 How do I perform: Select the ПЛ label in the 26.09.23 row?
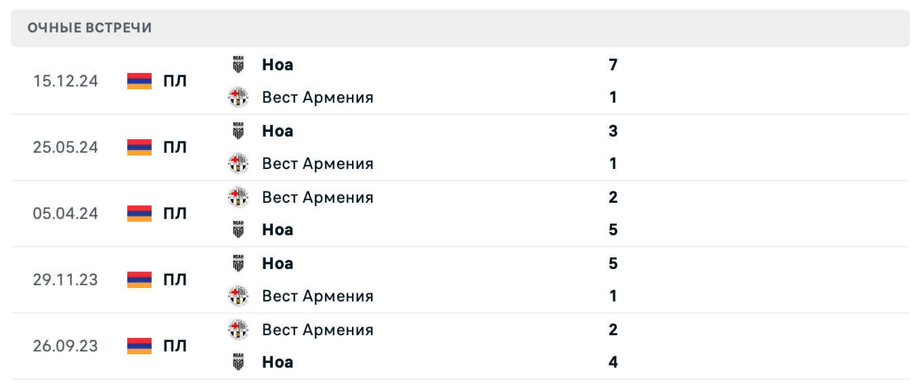click(175, 345)
